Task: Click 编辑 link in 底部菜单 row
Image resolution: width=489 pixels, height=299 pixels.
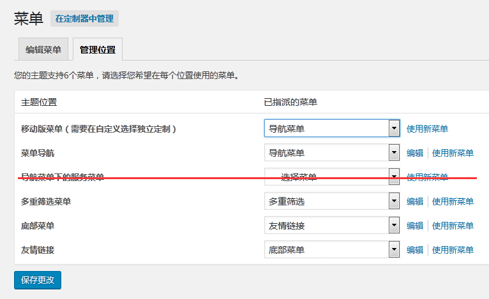Action: [x=415, y=226]
